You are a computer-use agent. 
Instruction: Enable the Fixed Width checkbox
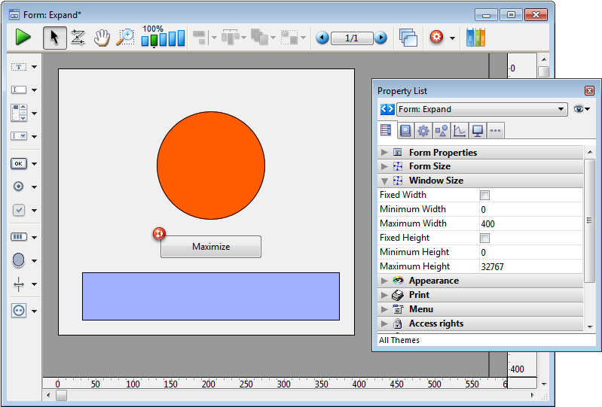(x=485, y=195)
